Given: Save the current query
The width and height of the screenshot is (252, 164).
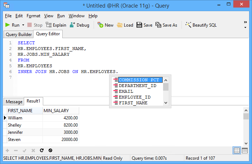Looking at the screenshot, I should click(144, 25).
